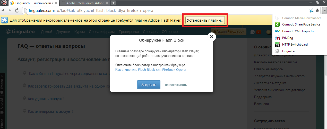Screen dimensions: 327x129
Task: Bookmark this page with the star icon
Action: (317, 10)
